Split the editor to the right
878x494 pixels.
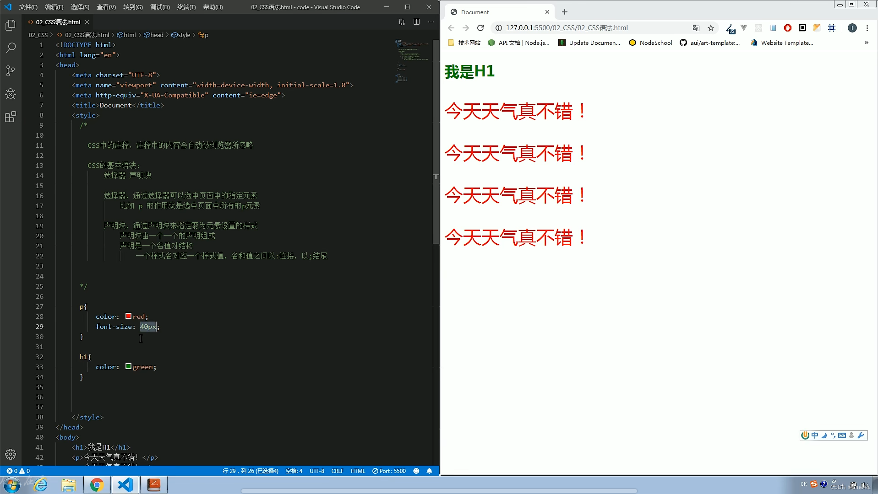(x=416, y=22)
